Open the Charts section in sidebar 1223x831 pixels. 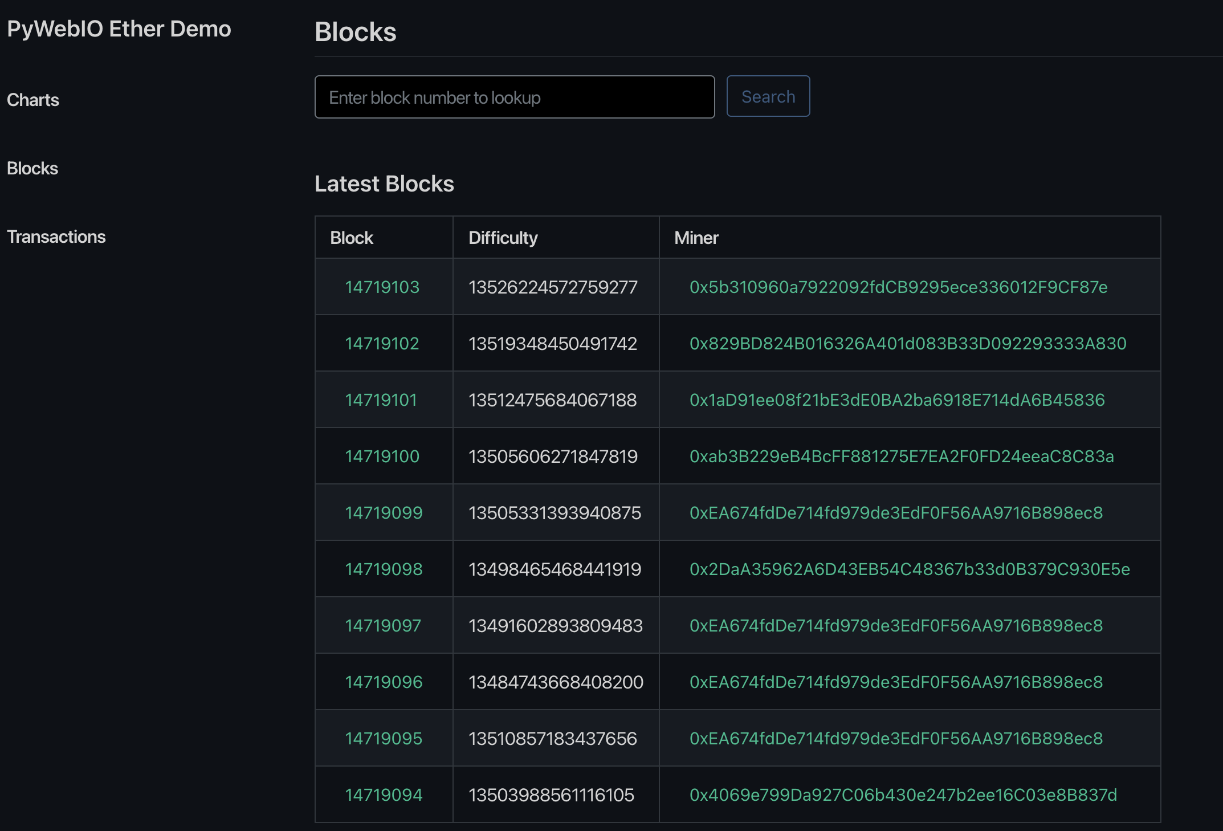click(x=33, y=100)
